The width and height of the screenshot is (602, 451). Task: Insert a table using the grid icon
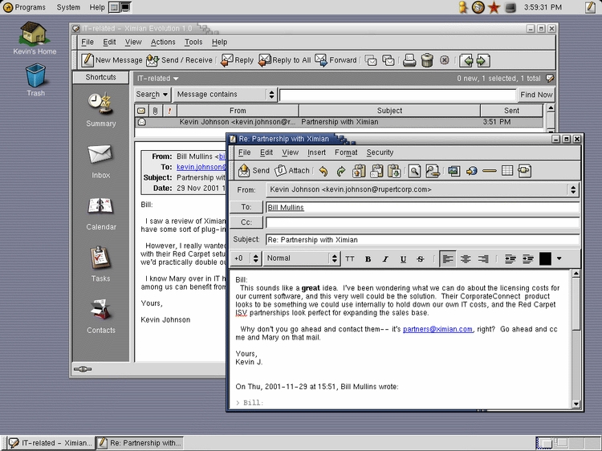click(507, 171)
